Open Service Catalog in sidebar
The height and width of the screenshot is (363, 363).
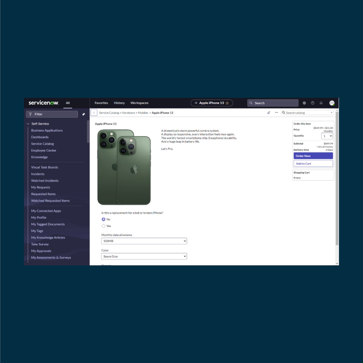43,144
